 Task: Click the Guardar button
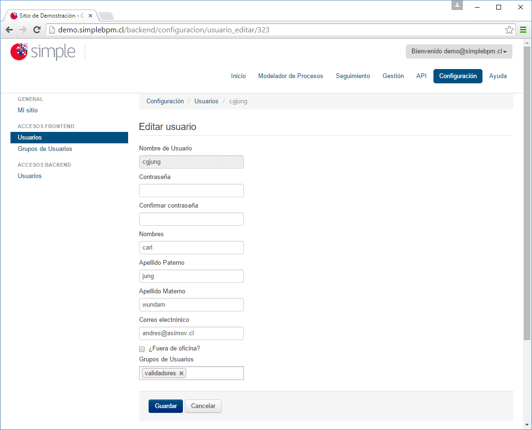pyautogui.click(x=165, y=406)
